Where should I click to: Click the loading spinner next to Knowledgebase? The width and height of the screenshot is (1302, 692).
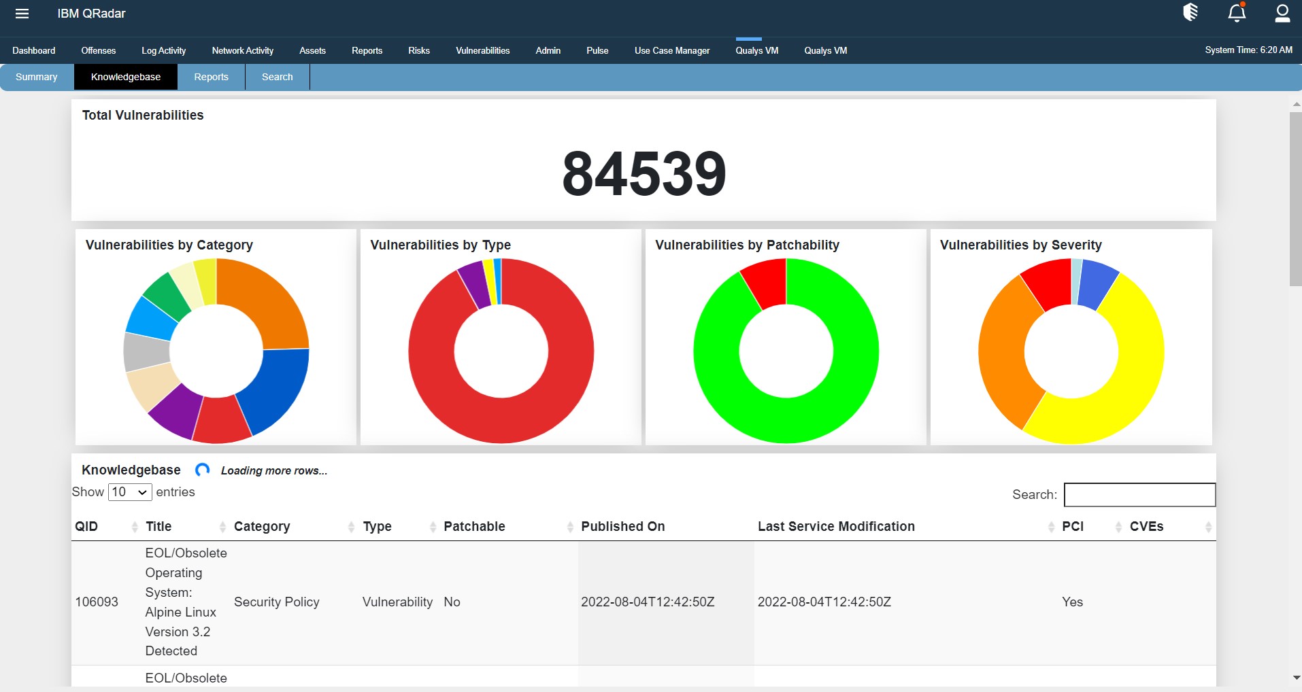[x=201, y=470]
